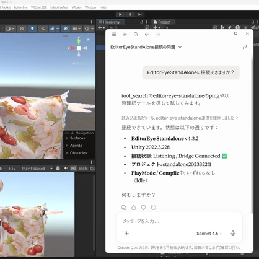
Task: Pause the Unity play session
Action: click(130, 14)
